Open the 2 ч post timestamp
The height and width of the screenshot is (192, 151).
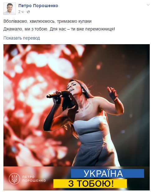21,12
